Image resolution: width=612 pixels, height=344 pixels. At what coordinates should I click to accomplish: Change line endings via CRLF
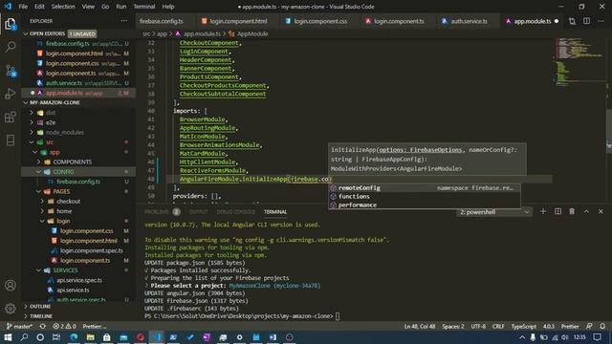[x=498, y=326]
